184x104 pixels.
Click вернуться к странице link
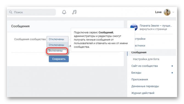coord(153,29)
